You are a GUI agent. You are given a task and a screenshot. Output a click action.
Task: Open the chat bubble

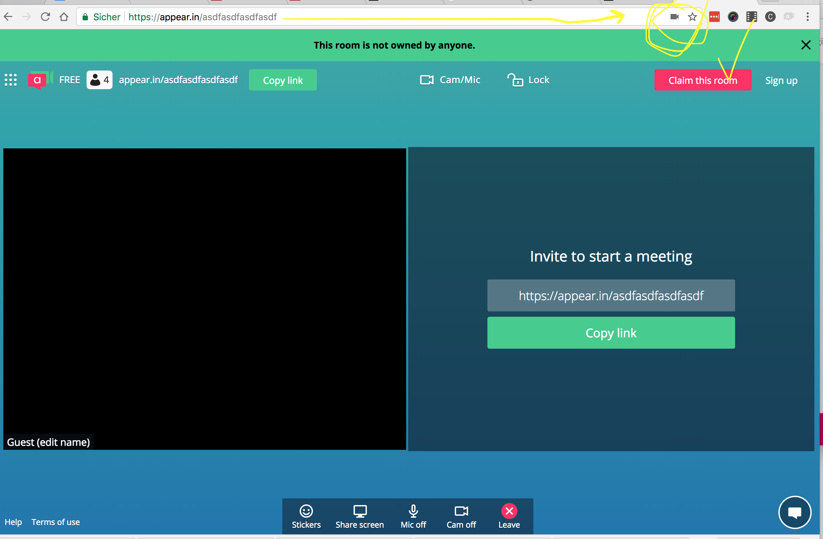coord(795,512)
